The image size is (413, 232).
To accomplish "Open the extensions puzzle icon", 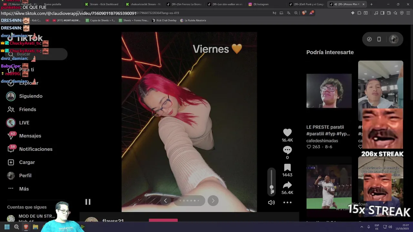I will pos(359,13).
